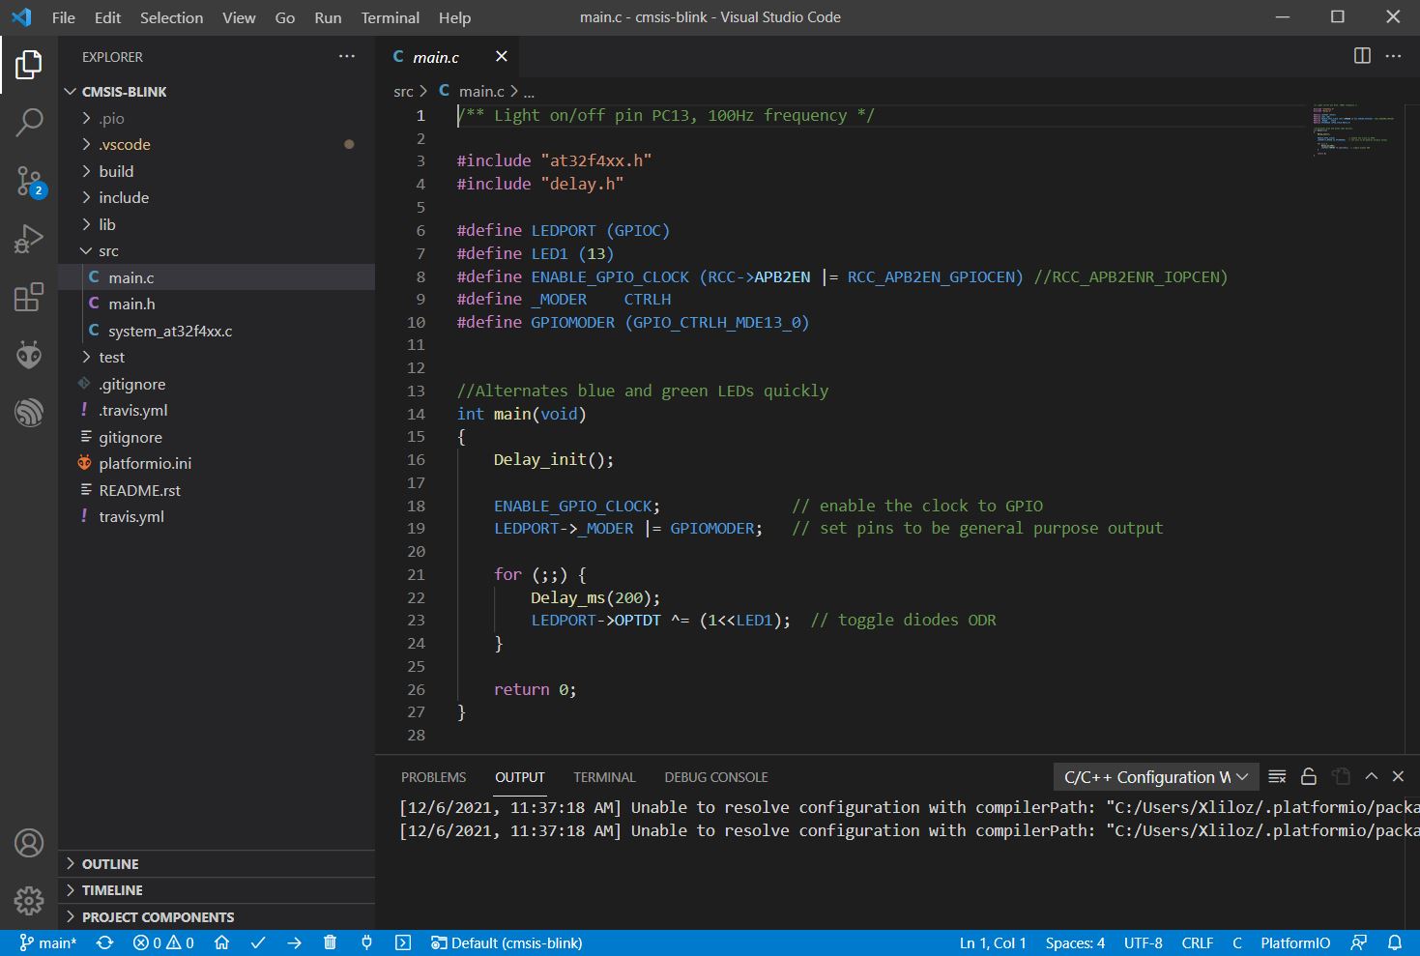
Task: Run PlatformIO Upload arrow
Action: [x=294, y=942]
